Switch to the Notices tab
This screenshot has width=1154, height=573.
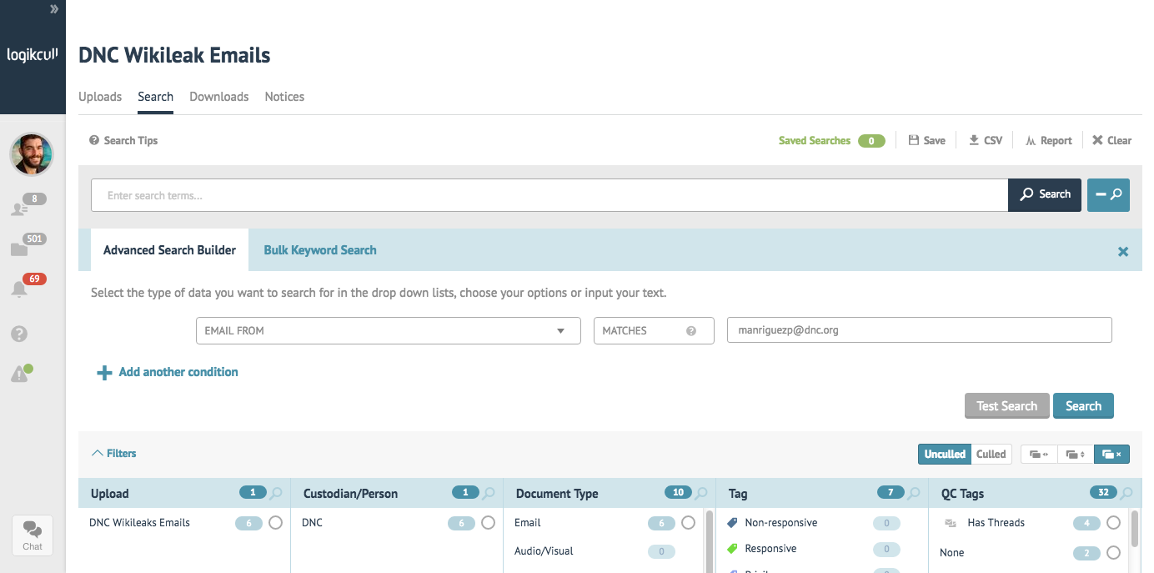point(284,97)
